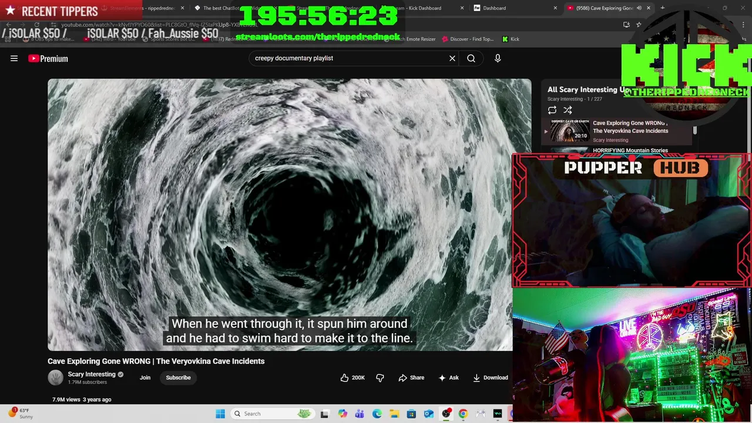Subscribe to Scary Interesting channel
This screenshot has height=423, width=752.
click(178, 378)
